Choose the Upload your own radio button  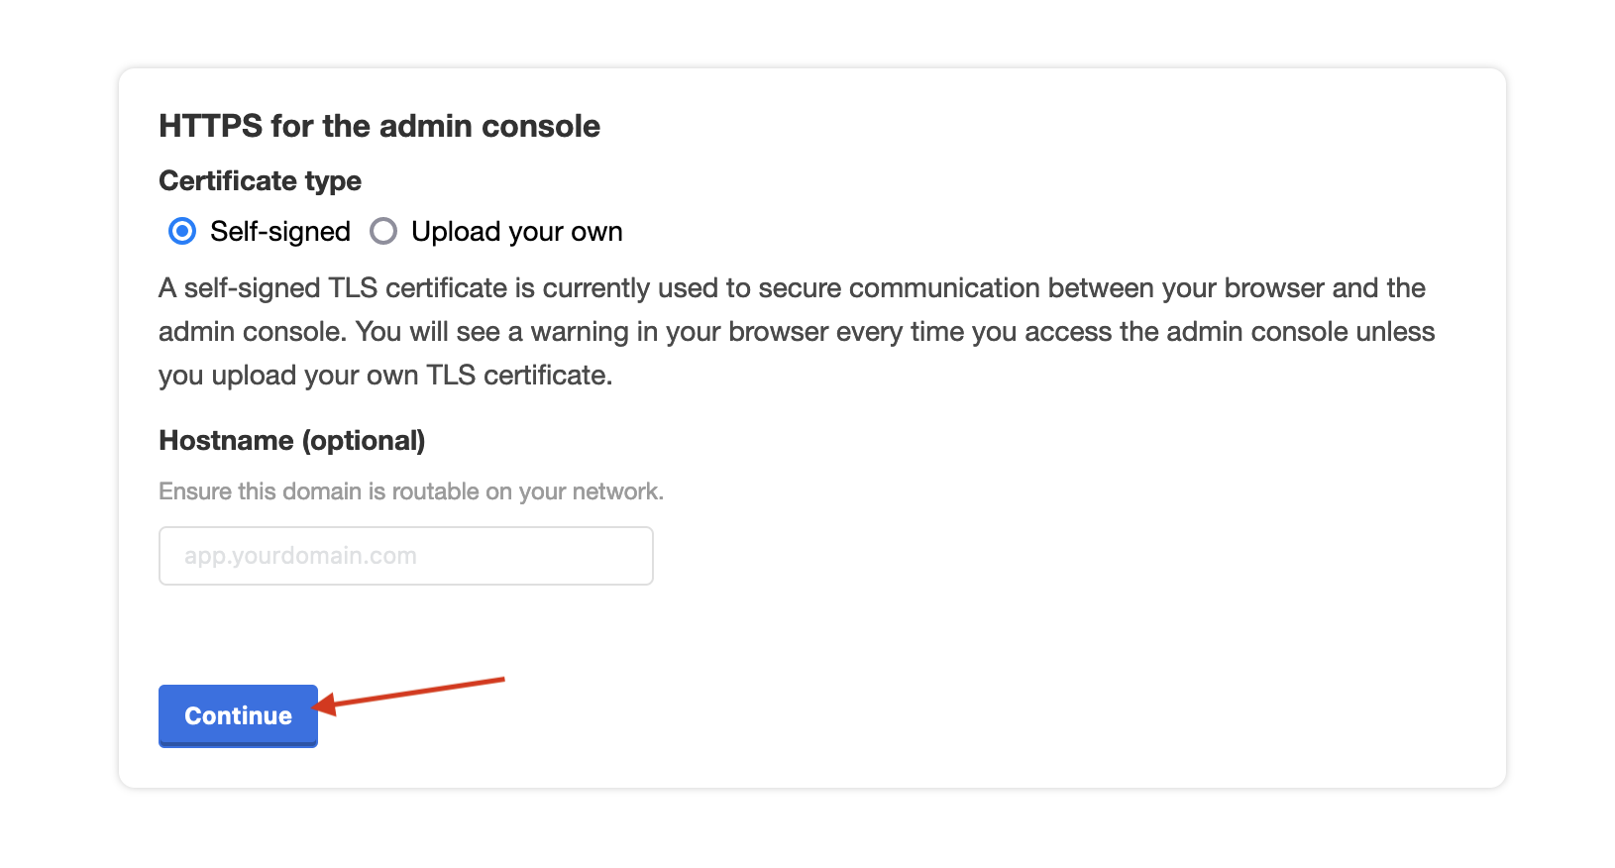coord(383,232)
